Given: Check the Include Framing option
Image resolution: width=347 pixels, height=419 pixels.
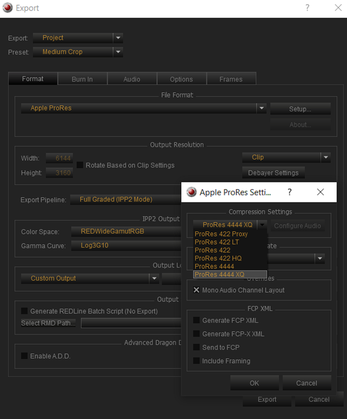Looking at the screenshot, I should [x=196, y=361].
